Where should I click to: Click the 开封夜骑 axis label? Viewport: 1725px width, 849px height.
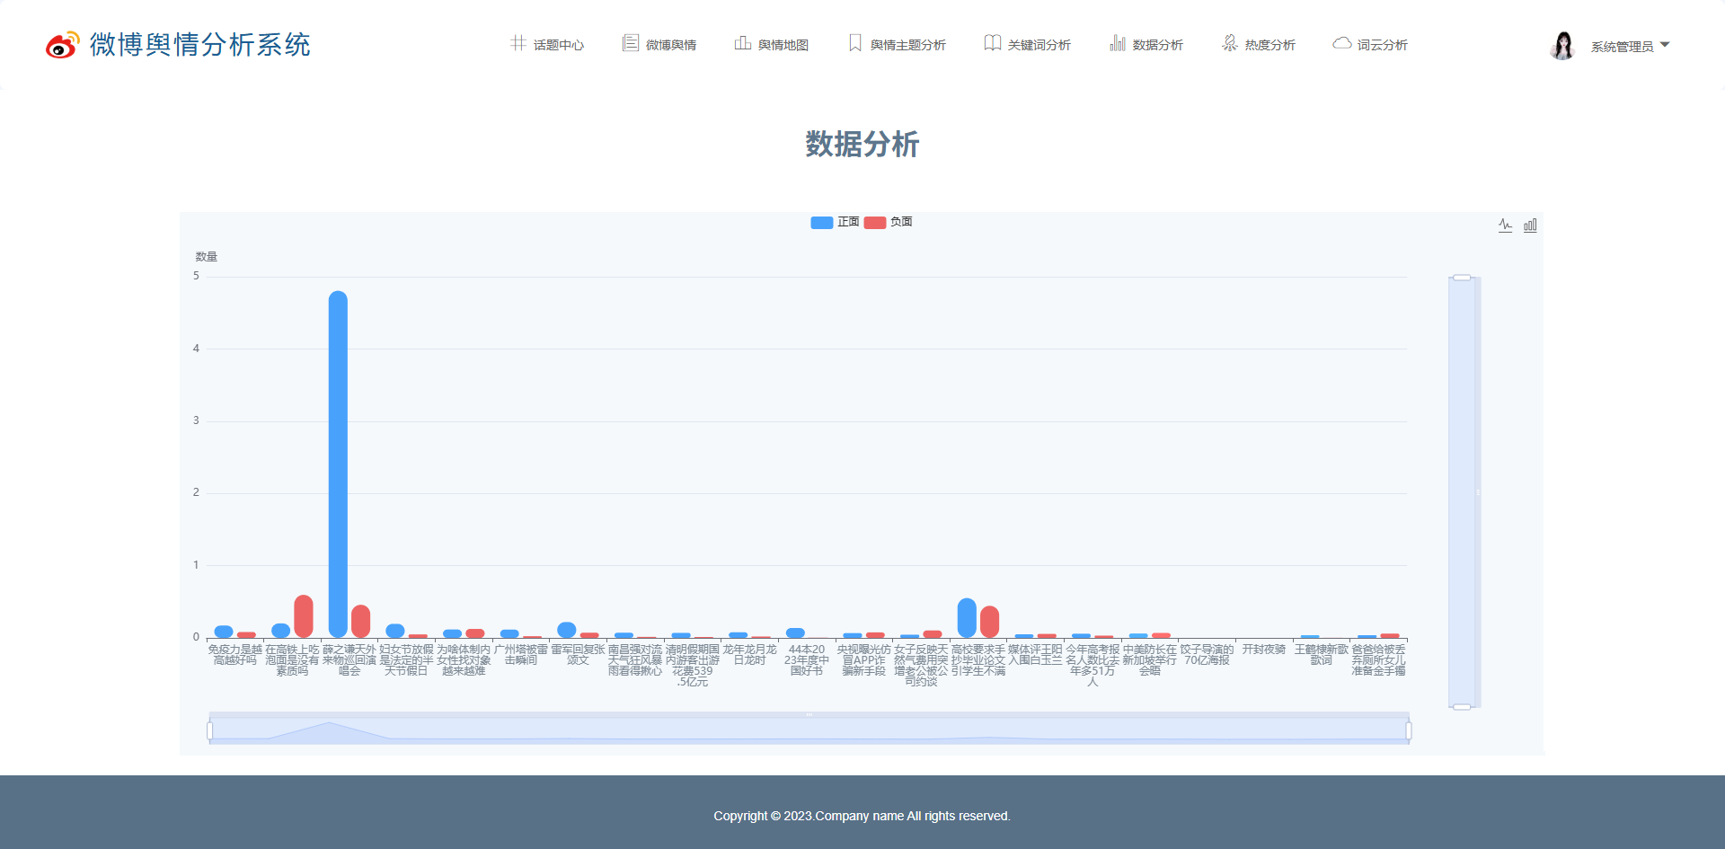[x=1264, y=650]
